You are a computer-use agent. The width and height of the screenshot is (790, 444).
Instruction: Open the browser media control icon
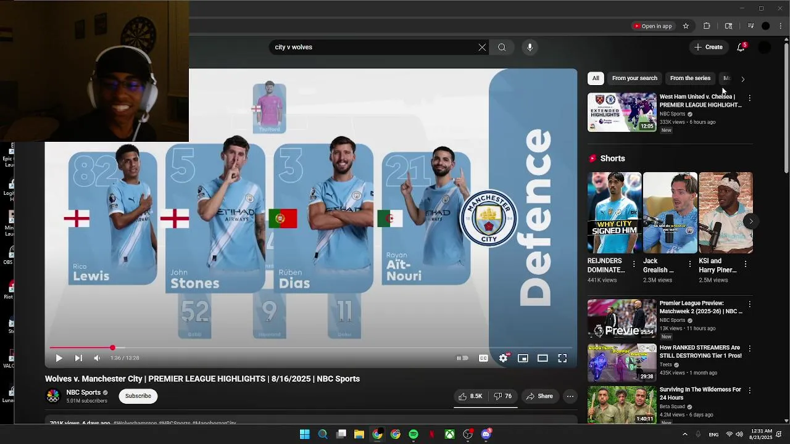point(750,26)
